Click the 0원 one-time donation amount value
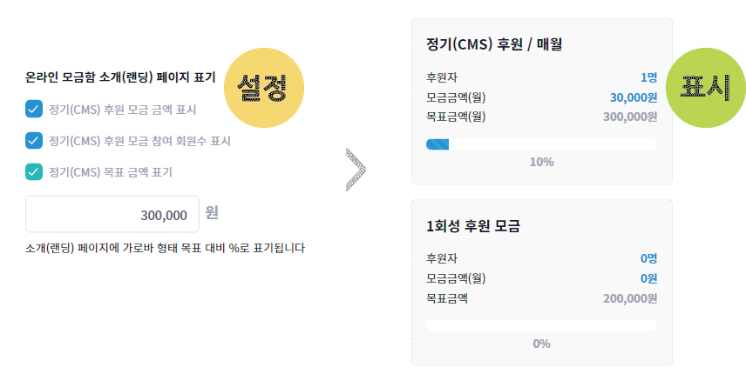 (x=648, y=278)
